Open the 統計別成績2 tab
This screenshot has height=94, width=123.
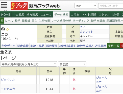(85, 46)
